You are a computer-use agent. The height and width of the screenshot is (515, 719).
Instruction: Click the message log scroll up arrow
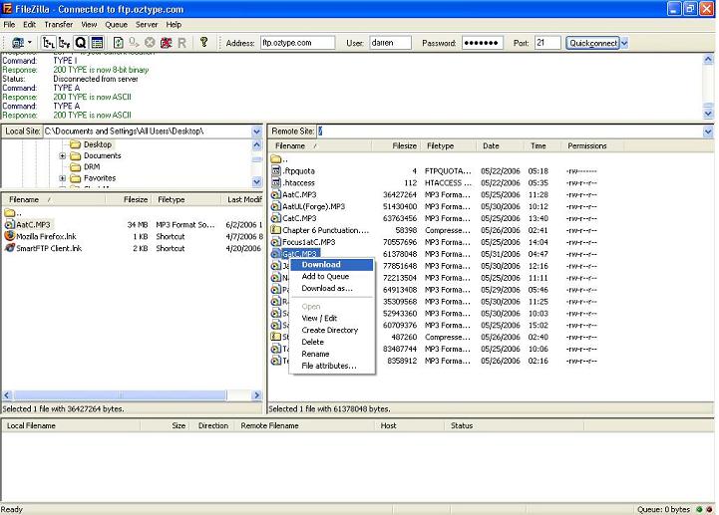point(708,59)
